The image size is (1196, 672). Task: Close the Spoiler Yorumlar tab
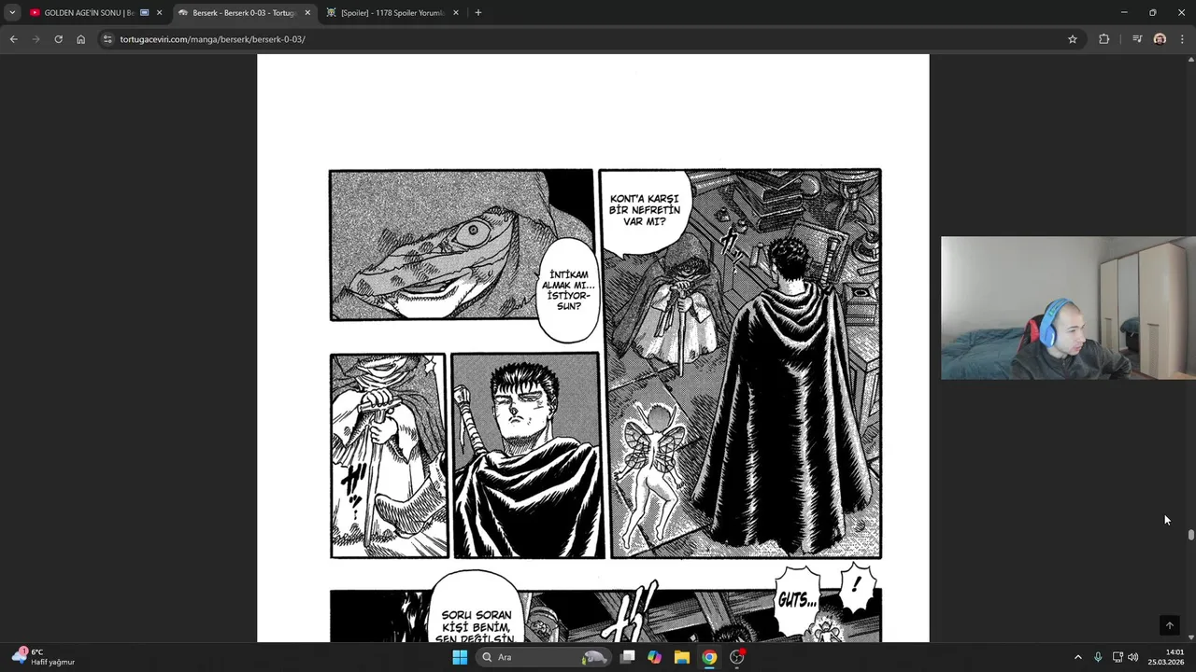point(456,12)
